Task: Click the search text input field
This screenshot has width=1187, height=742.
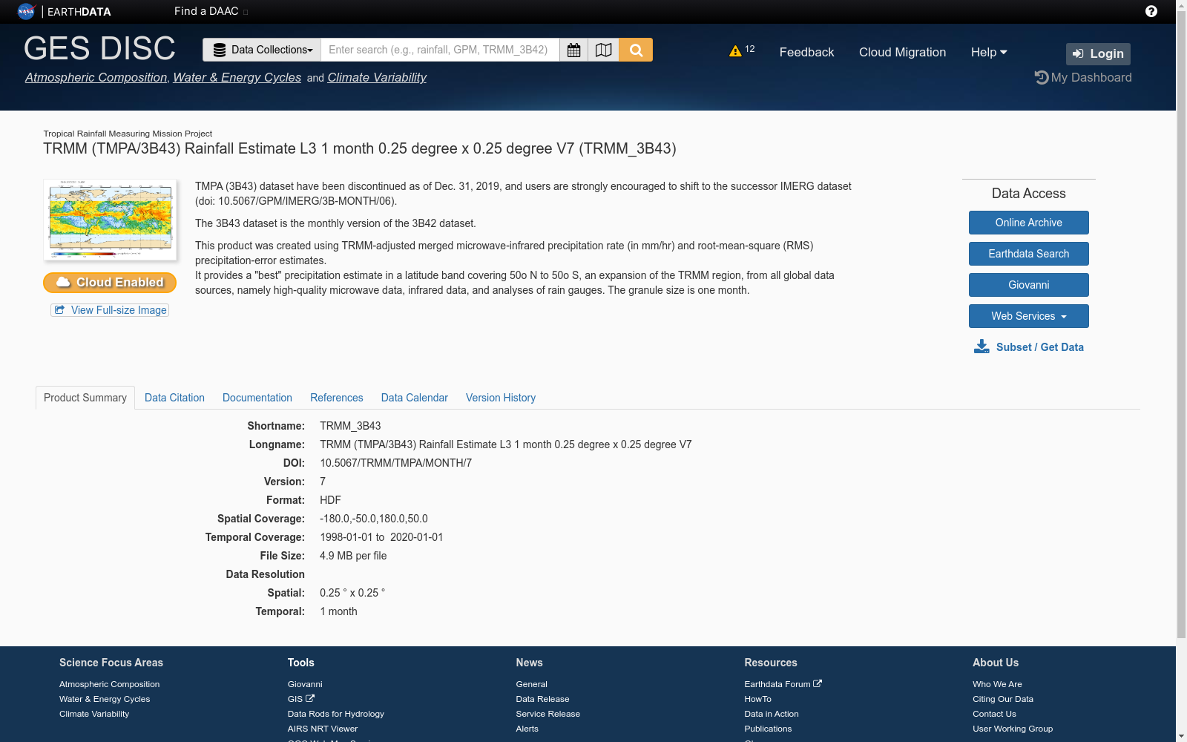Action: pos(440,50)
